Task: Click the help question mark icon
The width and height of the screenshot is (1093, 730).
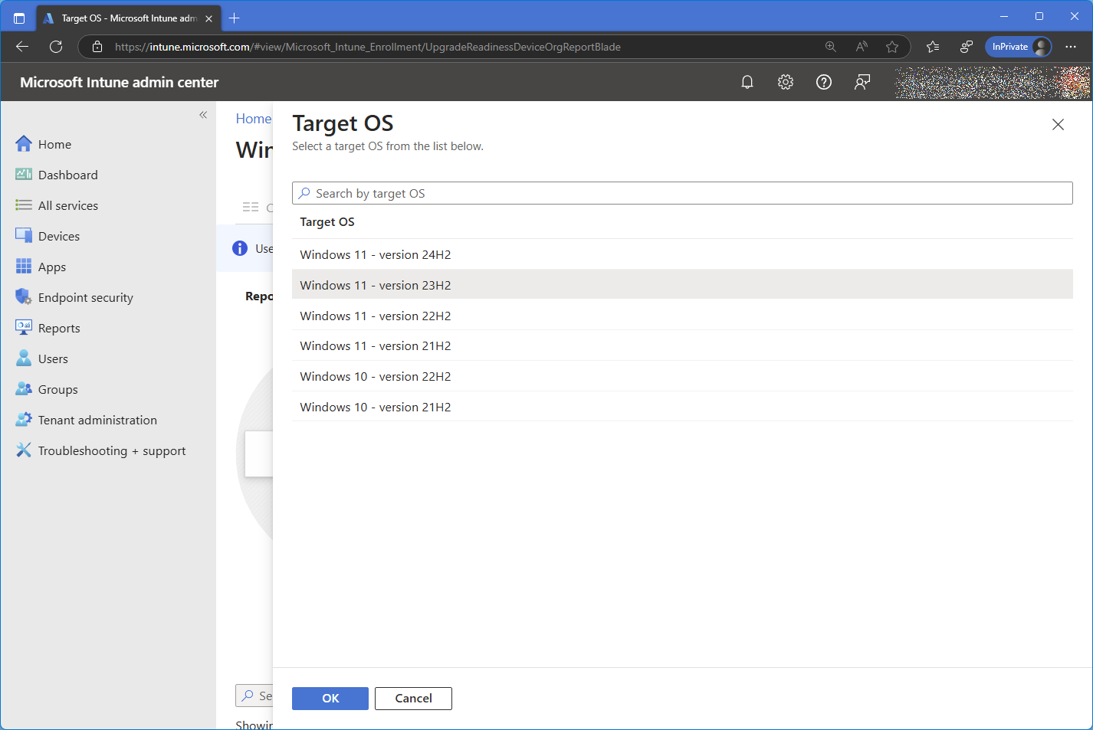Action: 824,82
